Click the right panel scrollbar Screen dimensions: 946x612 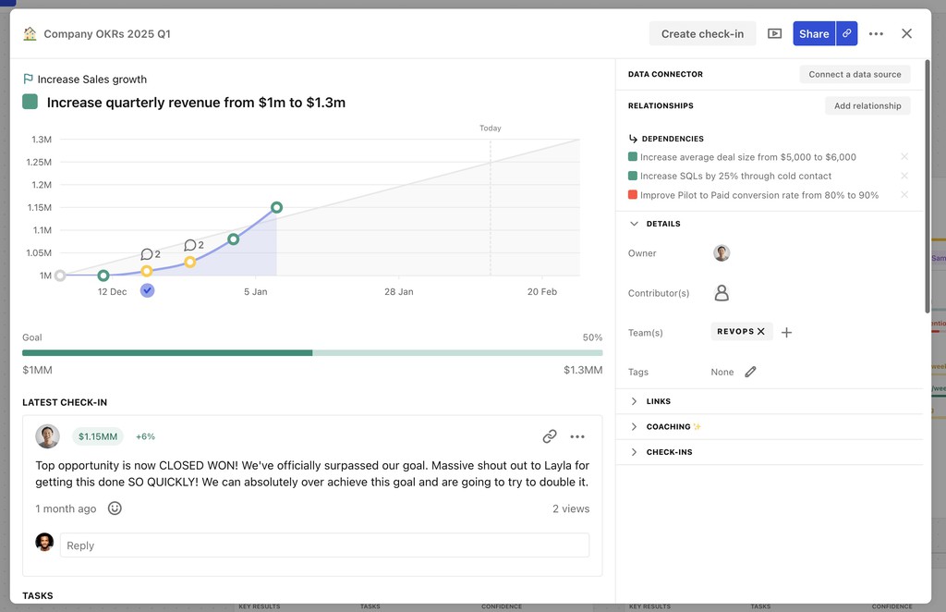pyautogui.click(x=928, y=186)
